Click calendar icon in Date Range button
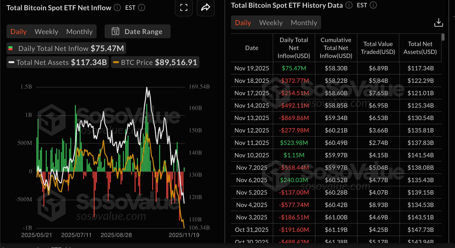Screen dimensions: 455x248 pos(115,31)
